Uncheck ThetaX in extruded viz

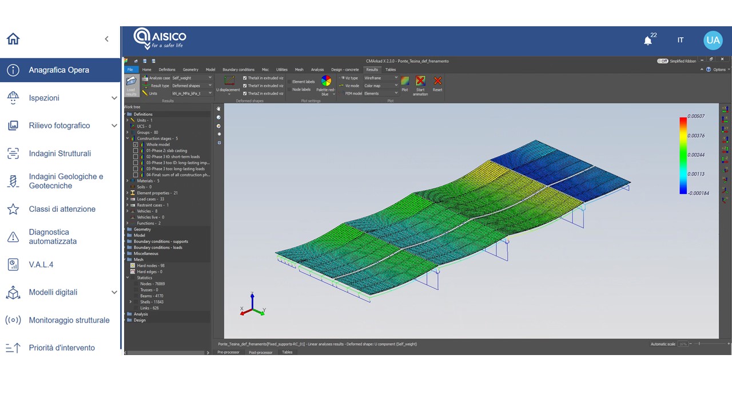(245, 78)
